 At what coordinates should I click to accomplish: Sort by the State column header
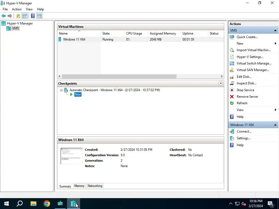113,33
